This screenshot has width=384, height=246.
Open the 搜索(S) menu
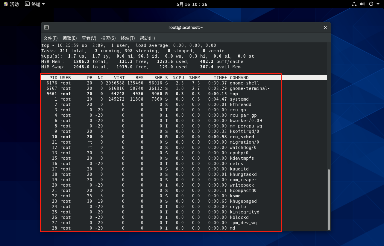(108, 38)
